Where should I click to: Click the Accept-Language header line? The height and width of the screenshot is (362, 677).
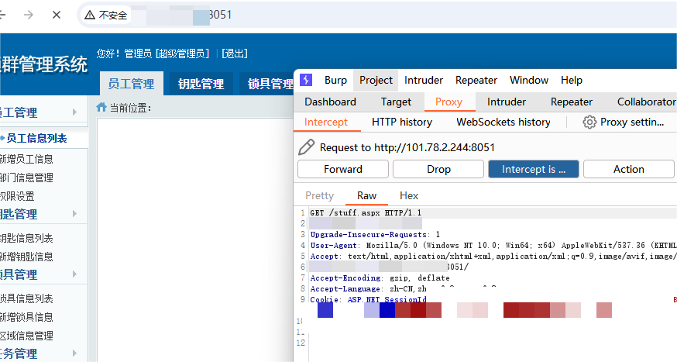(x=368, y=288)
